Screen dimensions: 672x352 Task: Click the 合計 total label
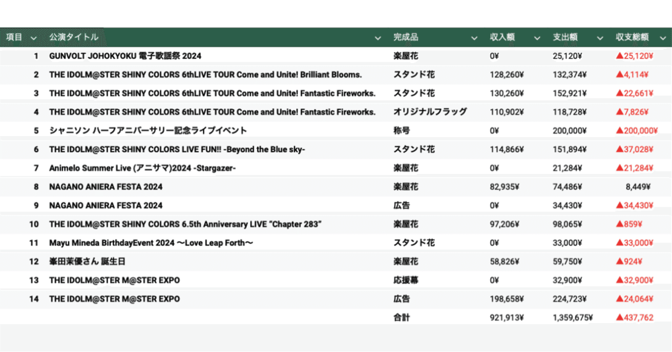coord(402,318)
